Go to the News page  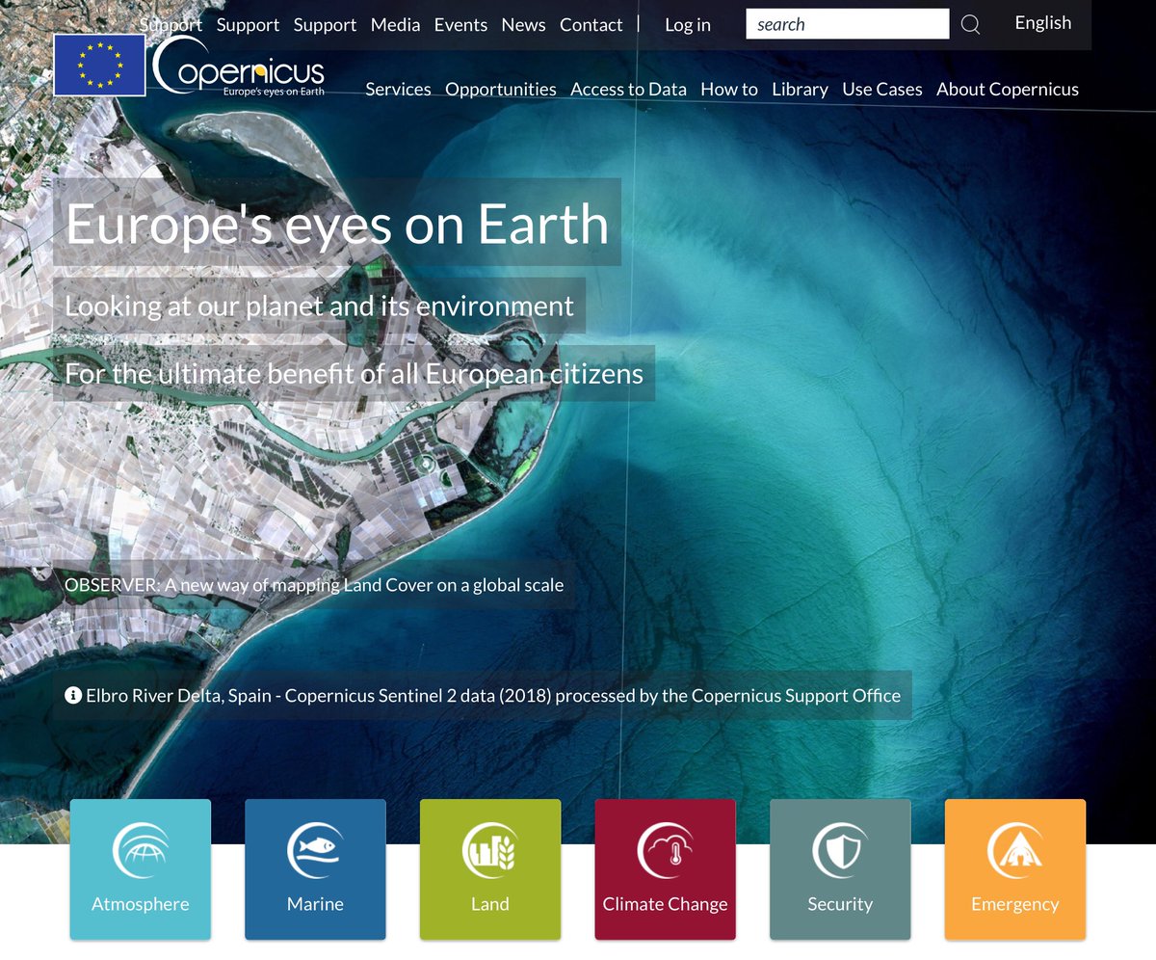[524, 25]
